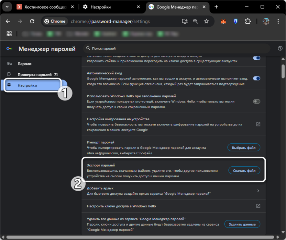Click the Настроить ключи доступа в Windows Hello text

(x=121, y=206)
